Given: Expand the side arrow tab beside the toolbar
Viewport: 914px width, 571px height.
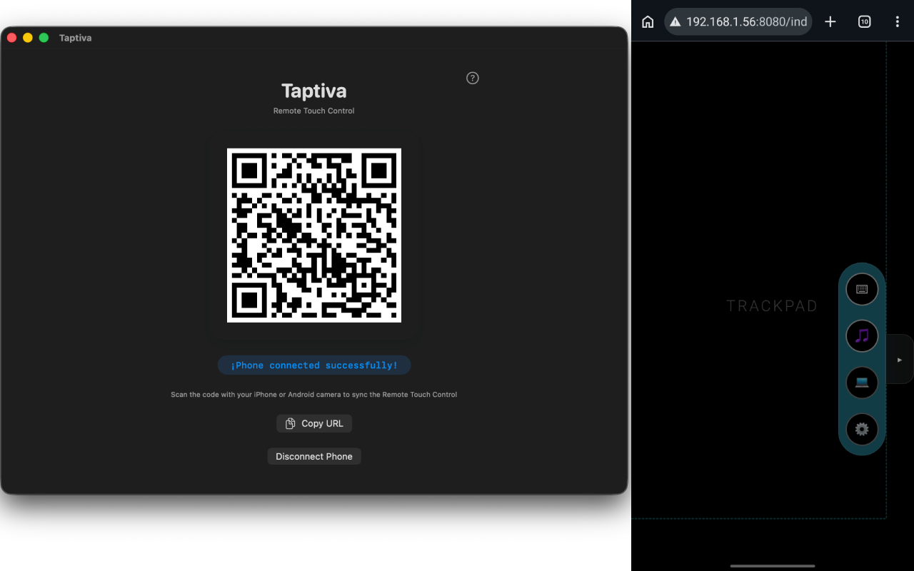Looking at the screenshot, I should tap(900, 360).
